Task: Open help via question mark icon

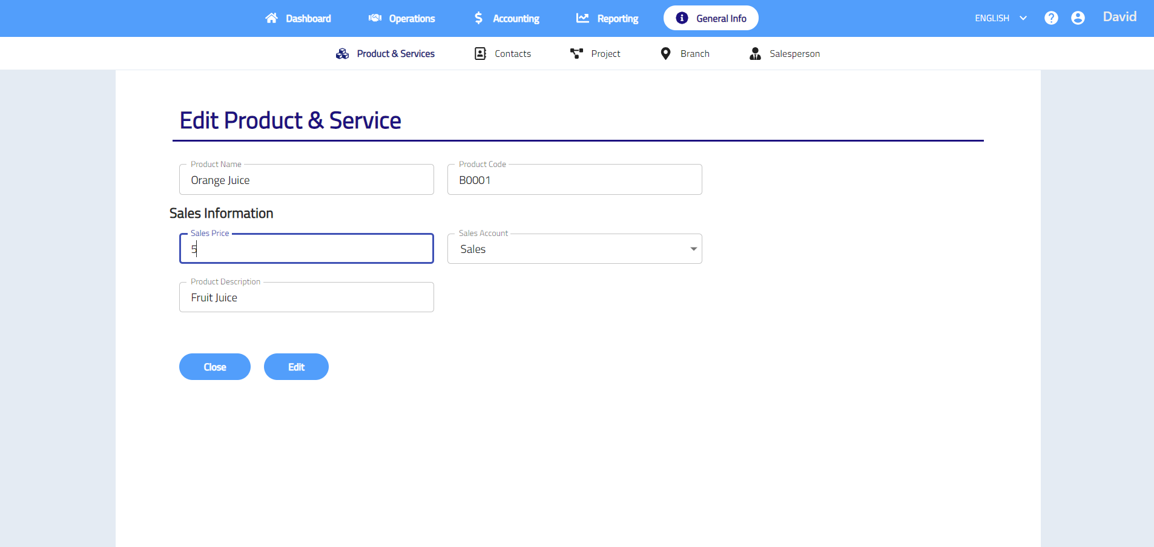Action: point(1051,18)
